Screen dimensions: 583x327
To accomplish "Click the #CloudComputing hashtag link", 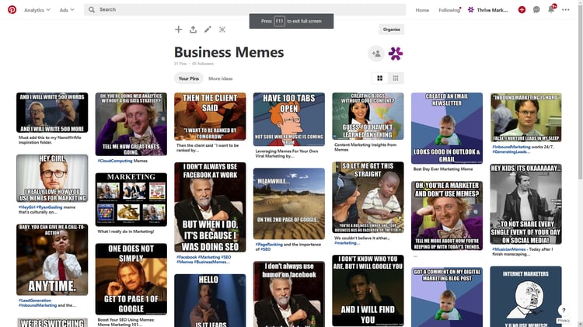I will point(114,161).
